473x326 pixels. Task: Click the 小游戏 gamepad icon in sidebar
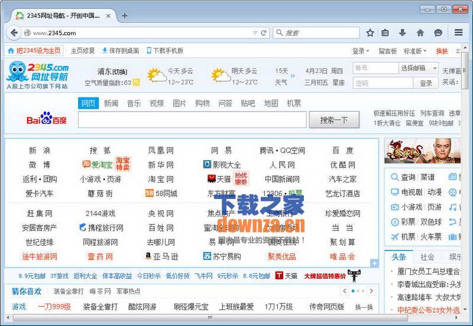[x=395, y=207]
